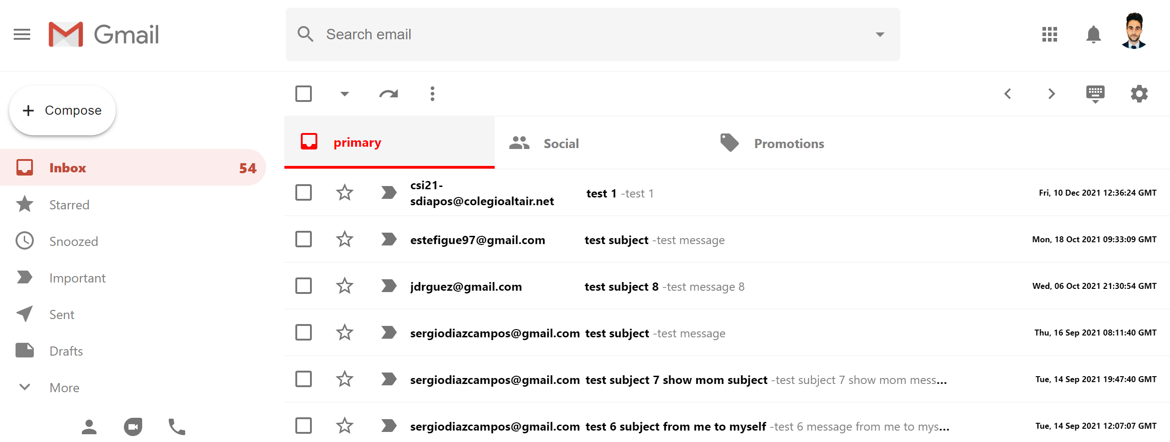Mark jdrguez@gmail.com email as important
The height and width of the screenshot is (442, 1170).
(389, 286)
